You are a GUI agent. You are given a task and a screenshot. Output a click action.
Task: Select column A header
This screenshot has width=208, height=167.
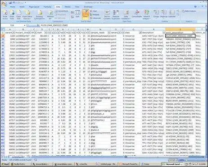(10, 29)
